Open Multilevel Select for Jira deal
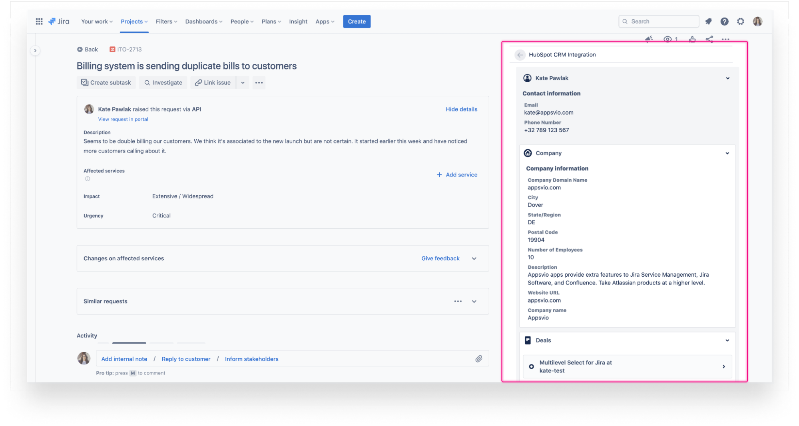Viewport: 799px width, 426px height. tap(627, 367)
